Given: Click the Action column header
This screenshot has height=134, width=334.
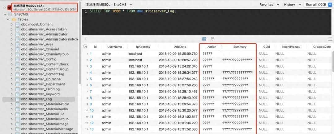Looking at the screenshot, I should click(x=212, y=47).
